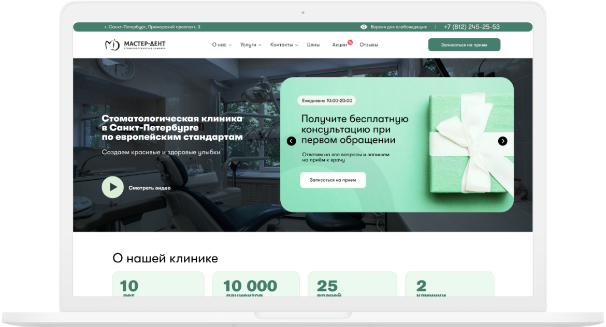Viewport: 606px width, 327px height.
Task: Click the 10 лет statistic card
Action: click(x=158, y=284)
